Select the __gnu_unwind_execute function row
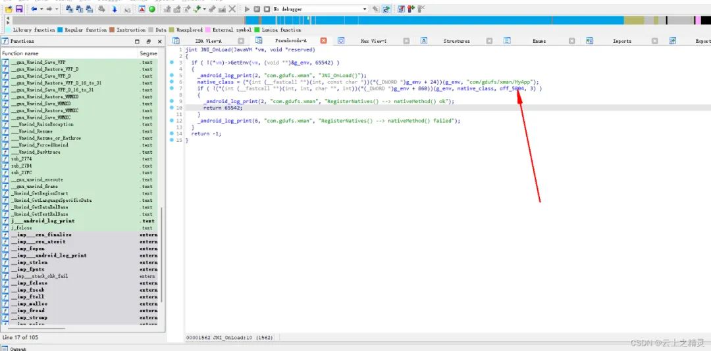 80,179
